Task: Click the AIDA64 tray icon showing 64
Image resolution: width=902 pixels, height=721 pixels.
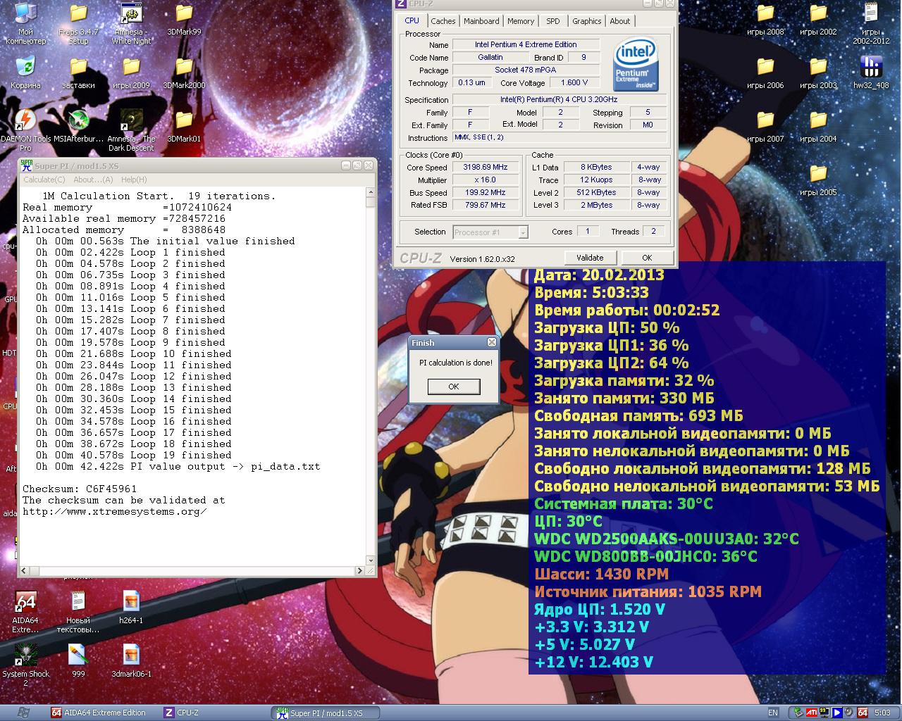Action: coord(863,713)
